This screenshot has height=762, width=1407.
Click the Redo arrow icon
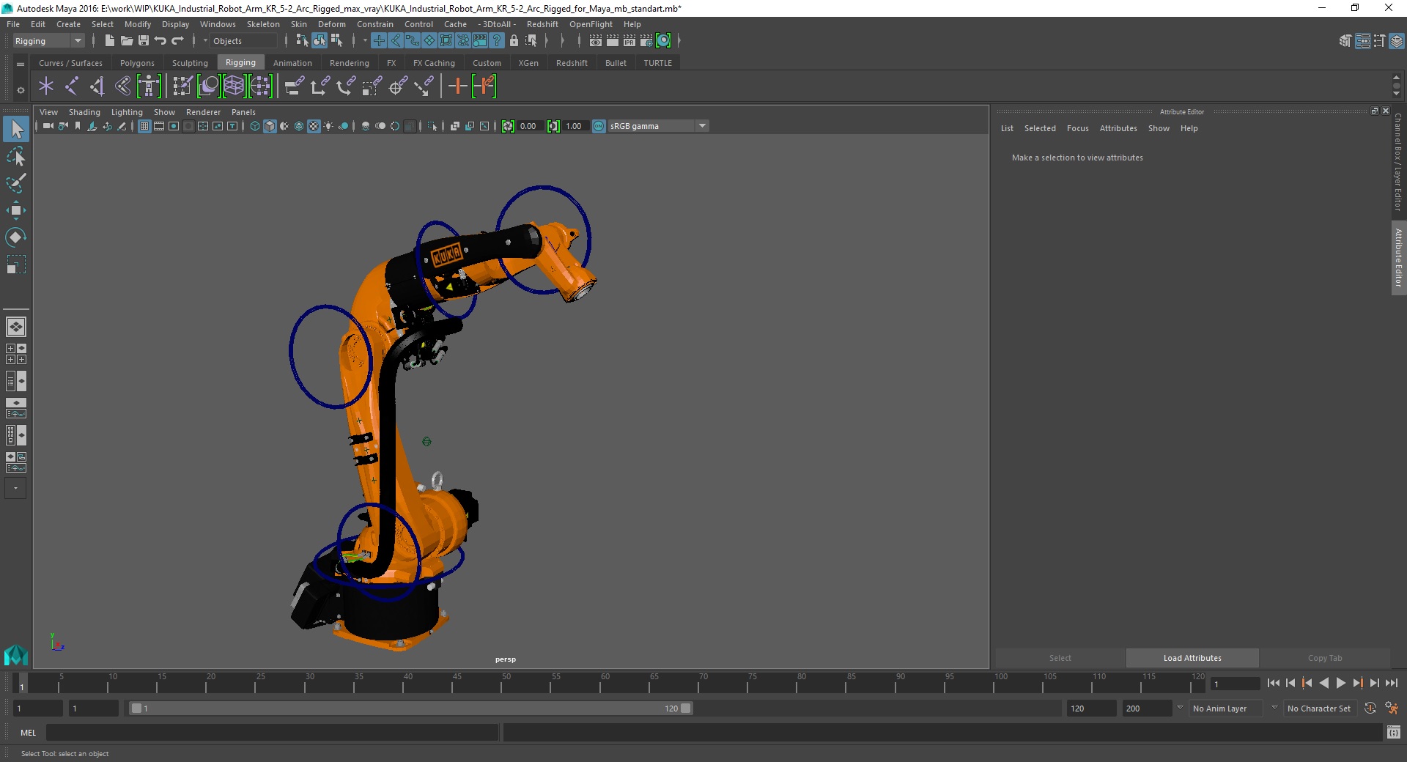[x=177, y=41]
